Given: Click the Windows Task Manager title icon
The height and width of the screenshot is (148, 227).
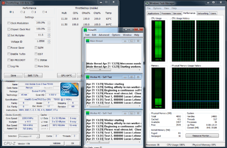Looking at the screenshot, I should click(147, 3).
